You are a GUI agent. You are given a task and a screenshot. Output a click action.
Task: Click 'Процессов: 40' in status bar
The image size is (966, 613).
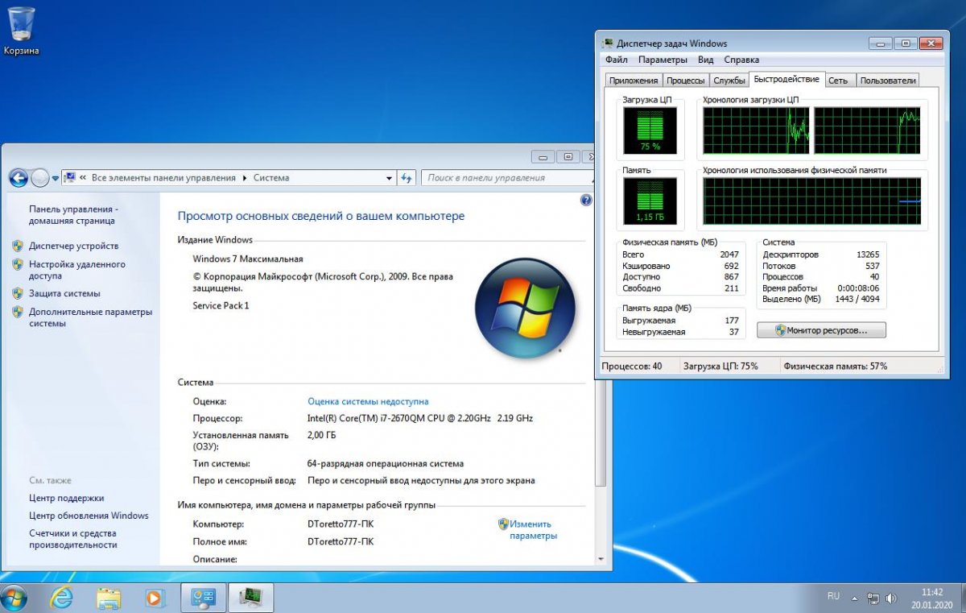[x=632, y=366]
